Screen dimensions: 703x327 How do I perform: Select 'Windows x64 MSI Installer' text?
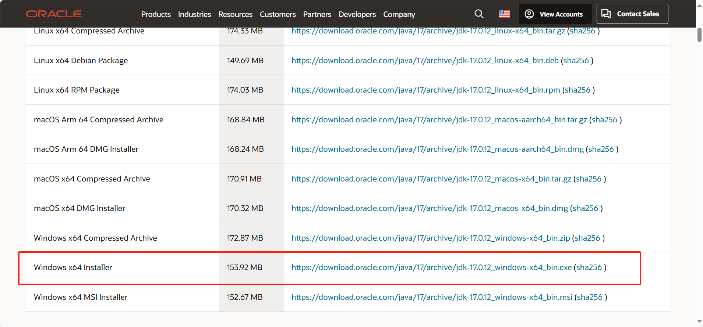(x=81, y=297)
